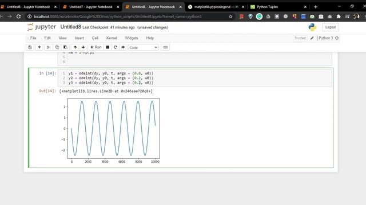
Task: Click the blue shield extension icon
Action: click(250, 17)
